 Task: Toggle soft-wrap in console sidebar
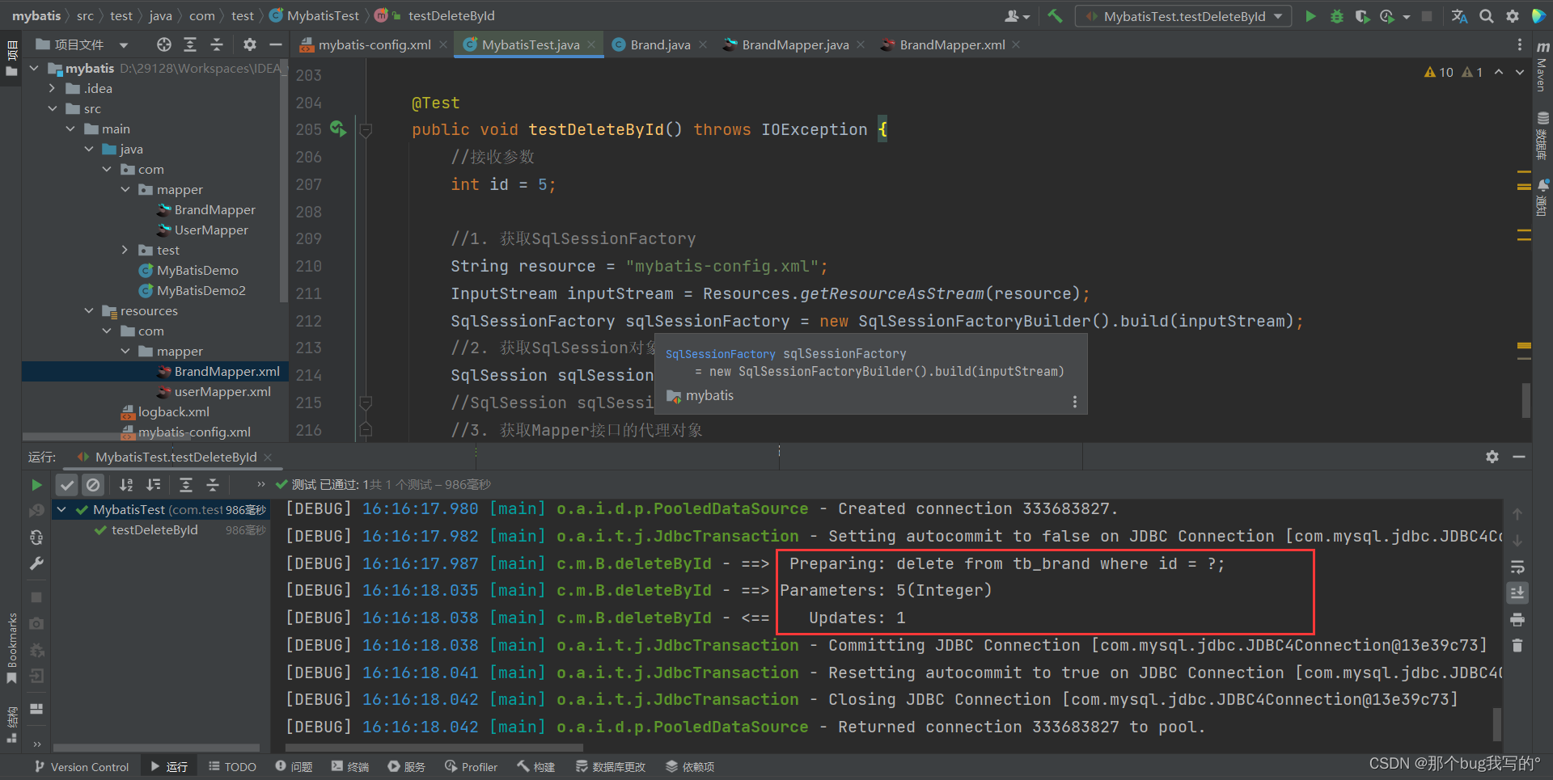tap(1517, 567)
